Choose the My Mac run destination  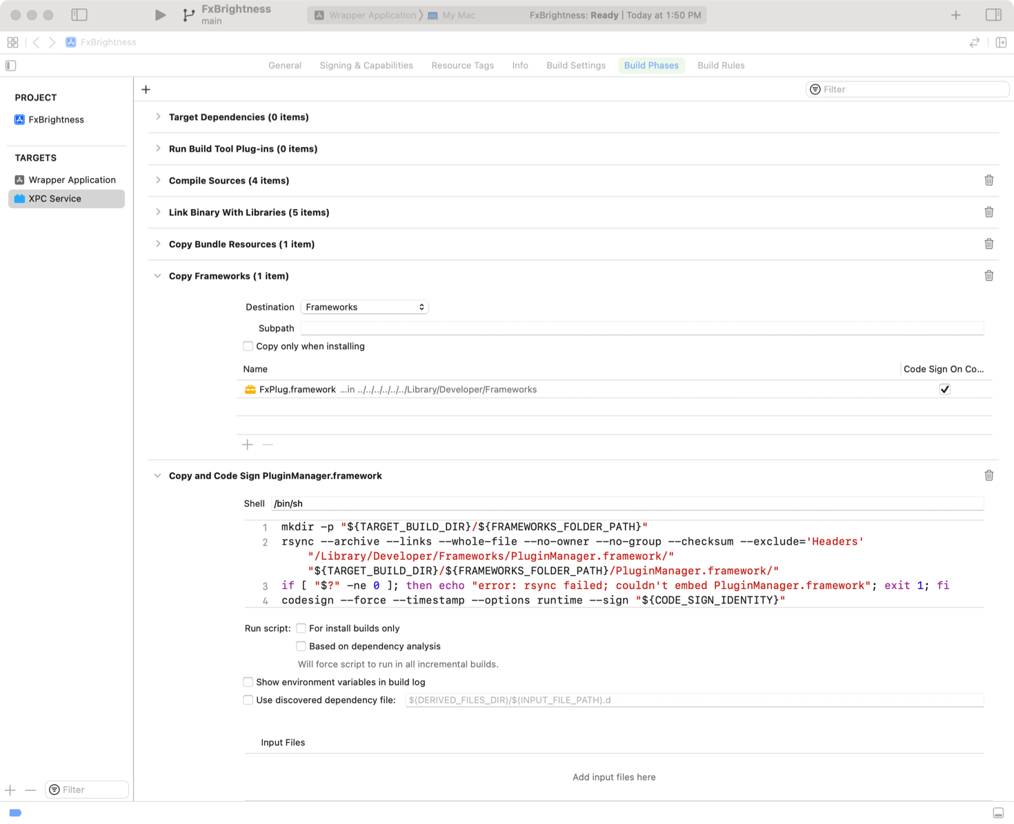coord(452,15)
